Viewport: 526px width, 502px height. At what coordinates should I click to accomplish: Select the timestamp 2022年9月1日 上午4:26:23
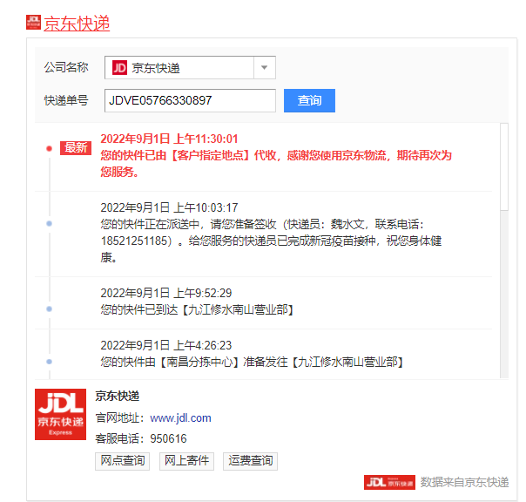point(166,345)
